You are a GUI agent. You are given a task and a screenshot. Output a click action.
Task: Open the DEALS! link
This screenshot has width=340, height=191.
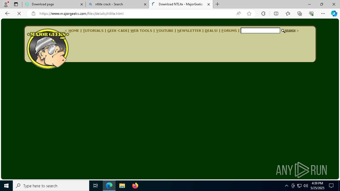tap(211, 31)
